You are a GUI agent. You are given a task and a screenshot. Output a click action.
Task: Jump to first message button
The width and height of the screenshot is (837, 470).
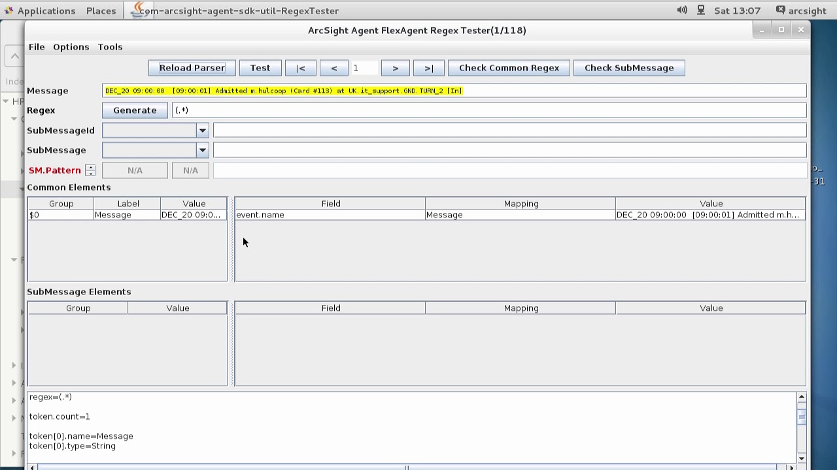301,68
